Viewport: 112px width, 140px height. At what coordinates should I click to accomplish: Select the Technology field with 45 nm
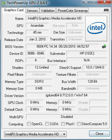click(37, 32)
